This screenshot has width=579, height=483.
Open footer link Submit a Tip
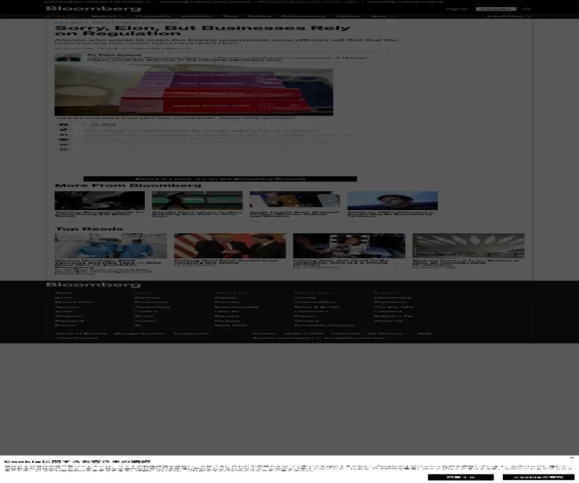click(x=394, y=316)
